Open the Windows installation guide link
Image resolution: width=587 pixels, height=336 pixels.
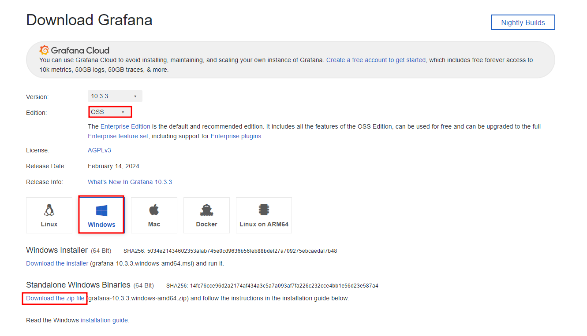pos(104,320)
